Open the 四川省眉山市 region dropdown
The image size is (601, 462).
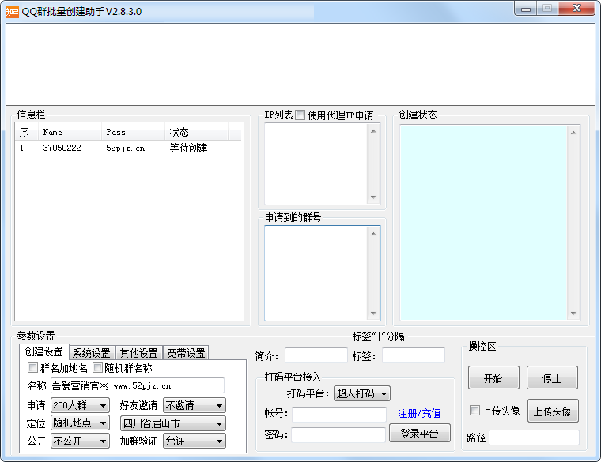click(172, 423)
